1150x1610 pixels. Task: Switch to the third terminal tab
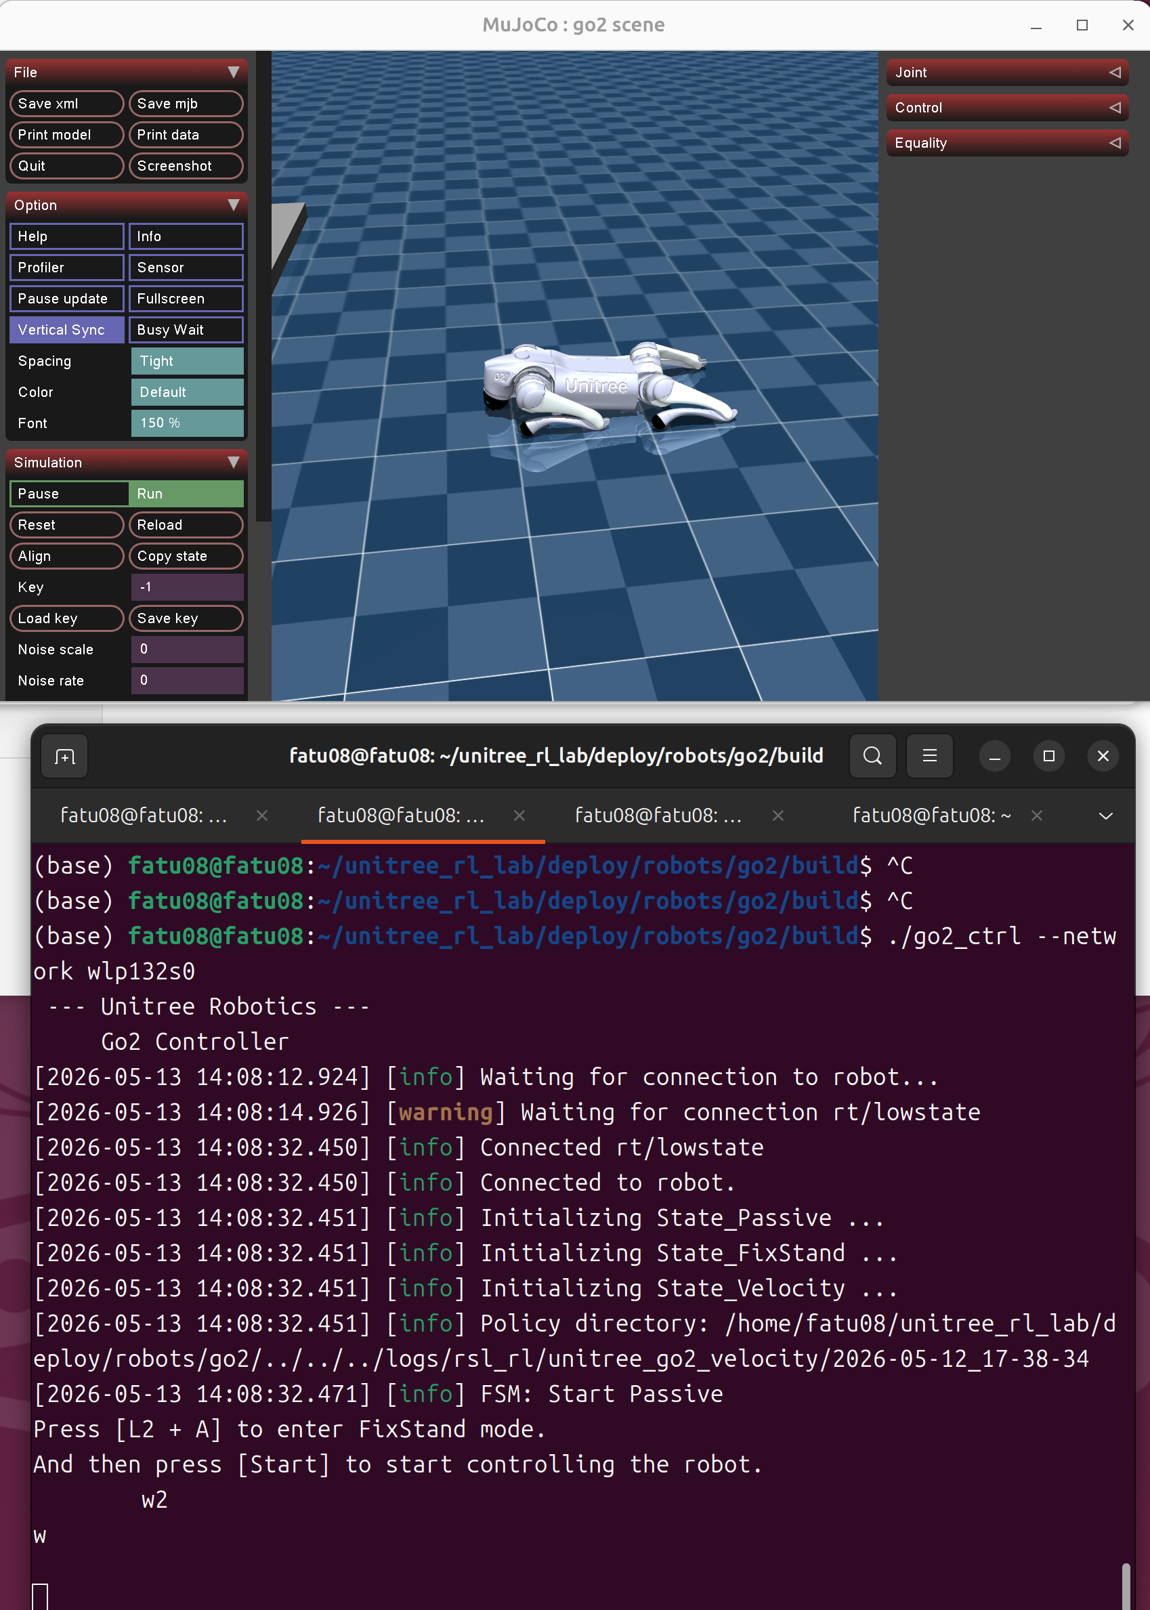[658, 815]
